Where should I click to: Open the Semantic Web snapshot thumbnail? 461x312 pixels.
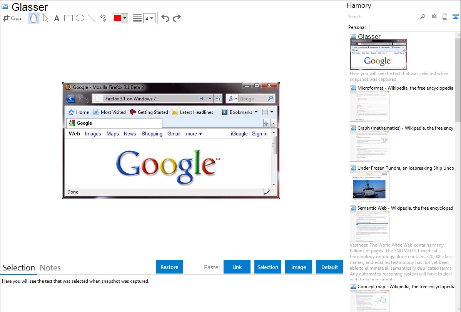point(369,227)
